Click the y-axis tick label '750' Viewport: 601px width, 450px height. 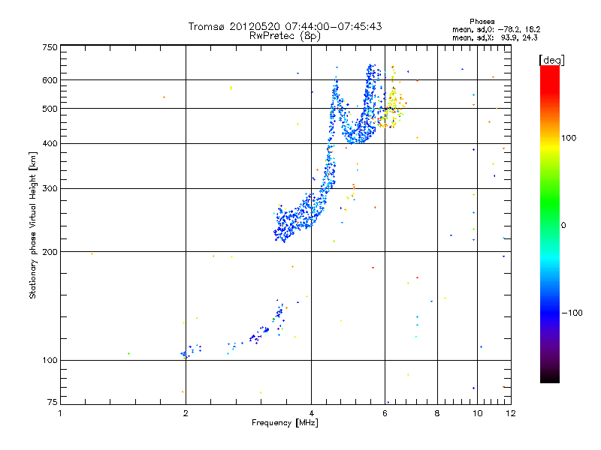coord(50,47)
